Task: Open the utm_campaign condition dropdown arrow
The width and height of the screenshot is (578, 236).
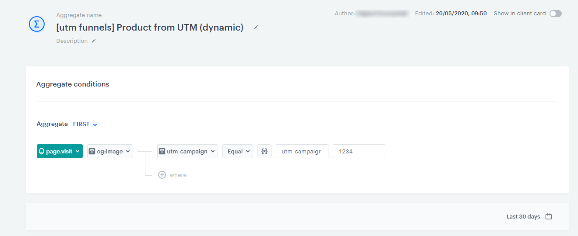Action: (x=213, y=151)
